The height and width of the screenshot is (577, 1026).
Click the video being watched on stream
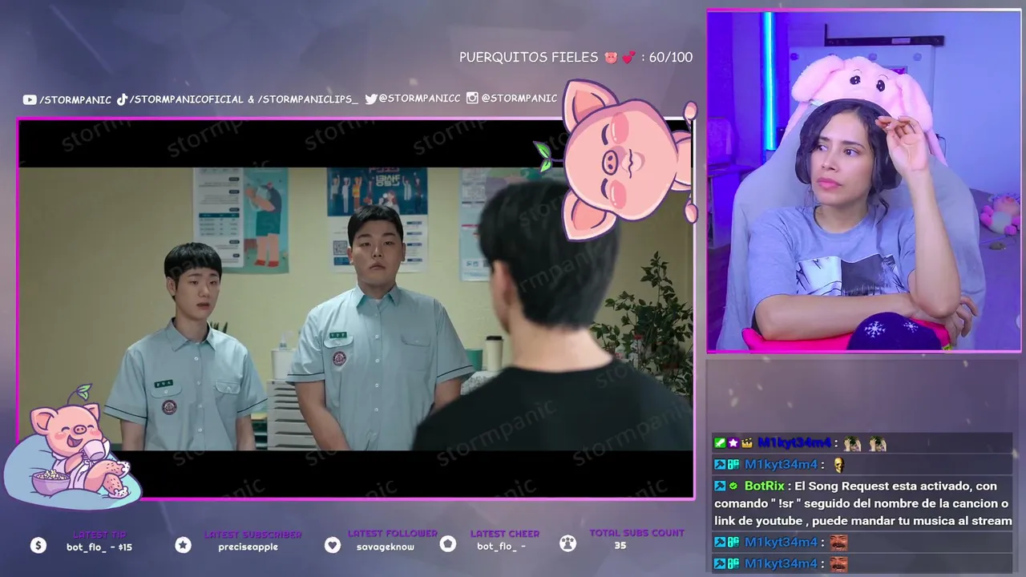[356, 309]
